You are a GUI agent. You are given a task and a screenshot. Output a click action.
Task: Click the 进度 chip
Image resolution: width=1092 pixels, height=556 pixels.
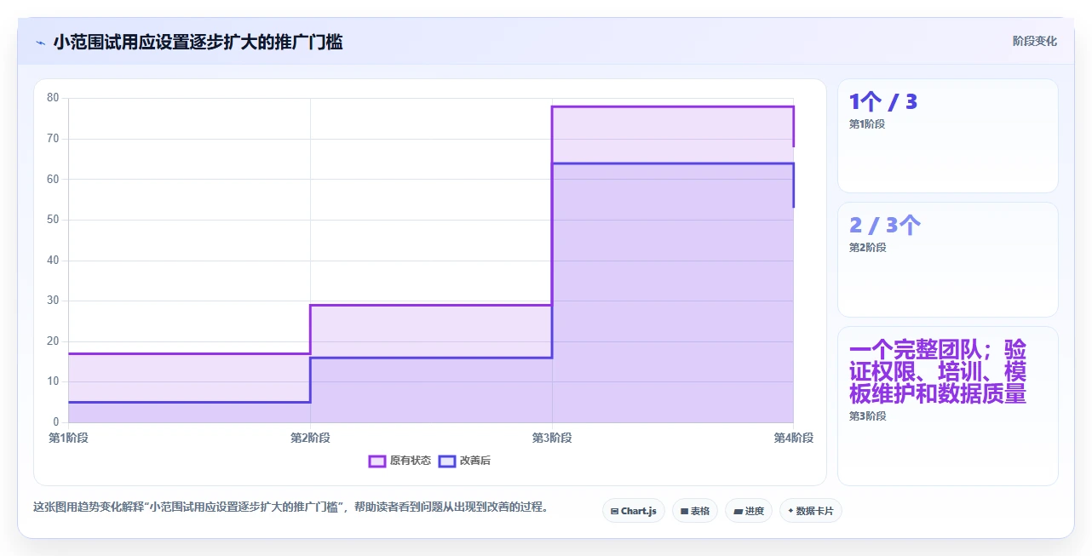point(749,511)
